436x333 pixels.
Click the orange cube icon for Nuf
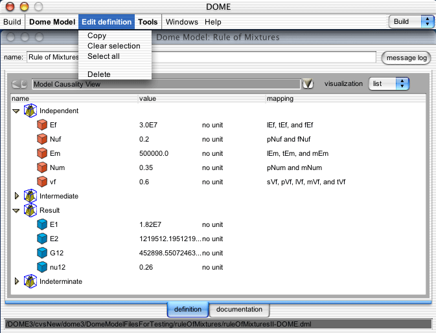pyautogui.click(x=42, y=139)
